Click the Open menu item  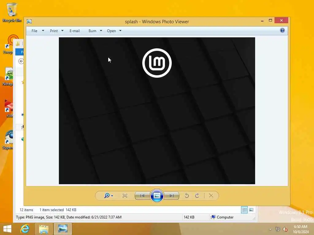(x=111, y=31)
